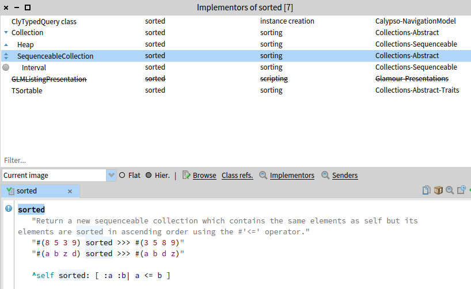The image size is (471, 289).
Task: Select the Collection row
Action: point(235,32)
